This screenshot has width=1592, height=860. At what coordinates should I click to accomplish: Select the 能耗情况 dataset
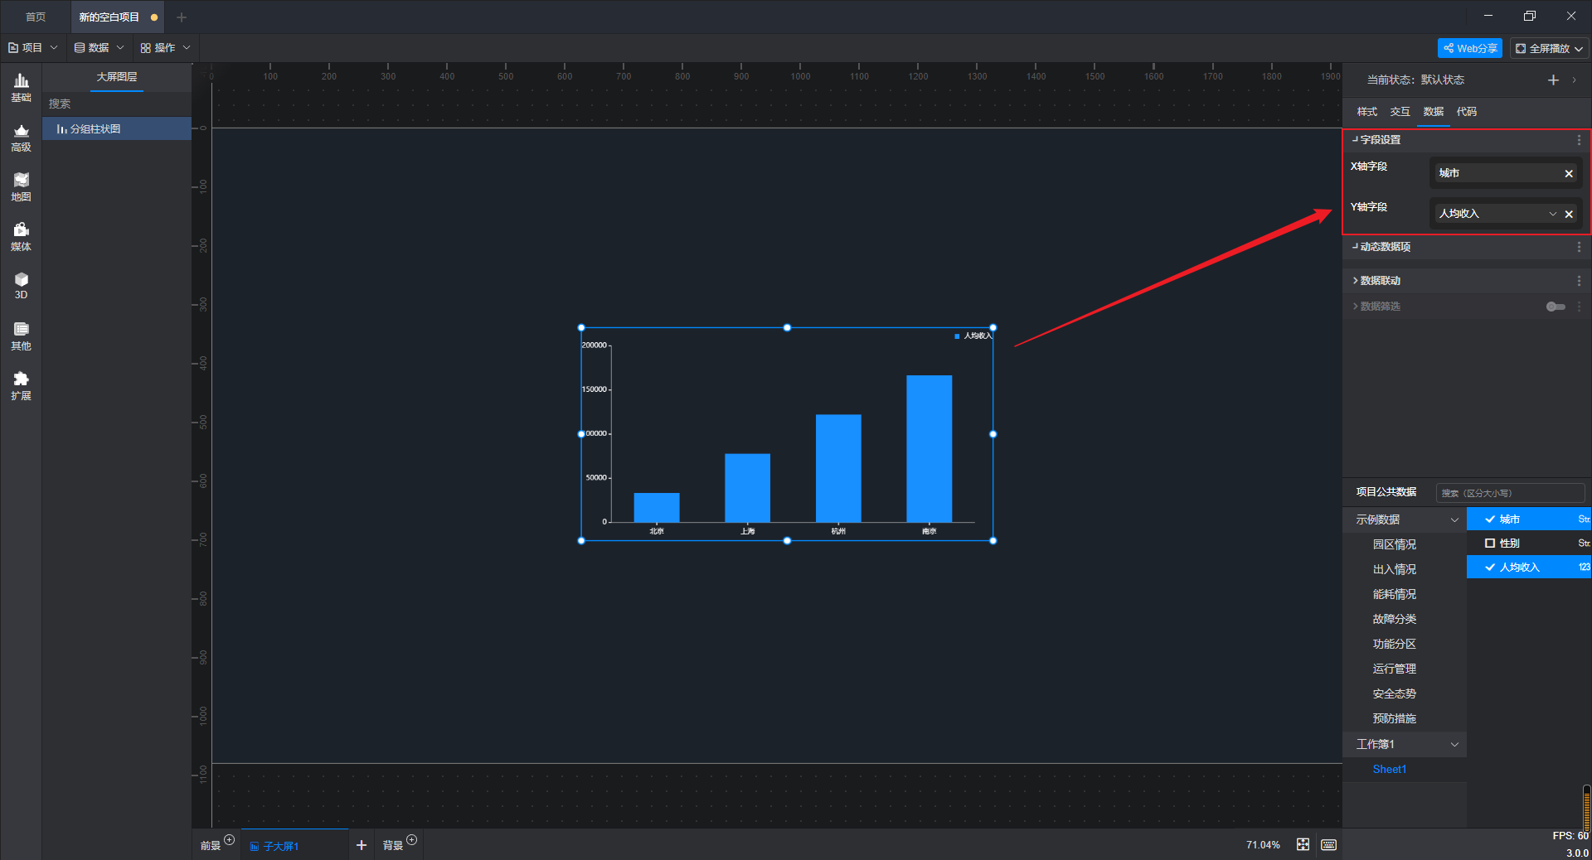click(1394, 594)
